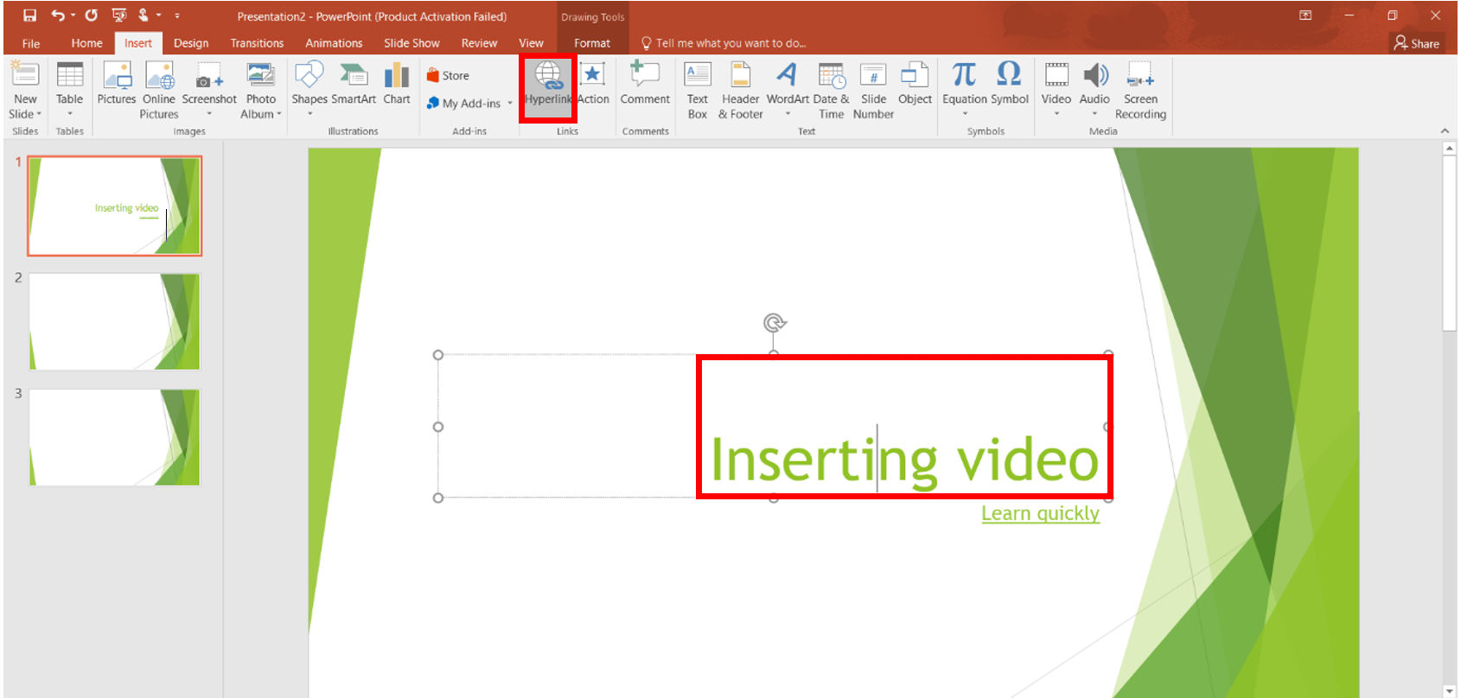This screenshot has height=698, width=1461.
Task: Select slide 2 thumbnail
Action: point(115,321)
